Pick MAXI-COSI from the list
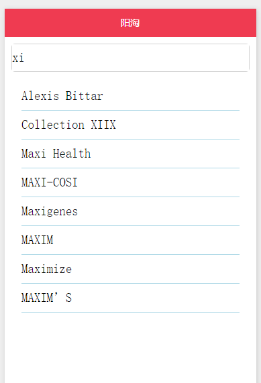Viewport: 261px width, 383px height. tap(130, 182)
